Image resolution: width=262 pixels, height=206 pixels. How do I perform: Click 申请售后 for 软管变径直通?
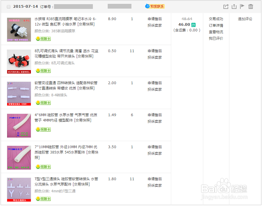(155, 83)
